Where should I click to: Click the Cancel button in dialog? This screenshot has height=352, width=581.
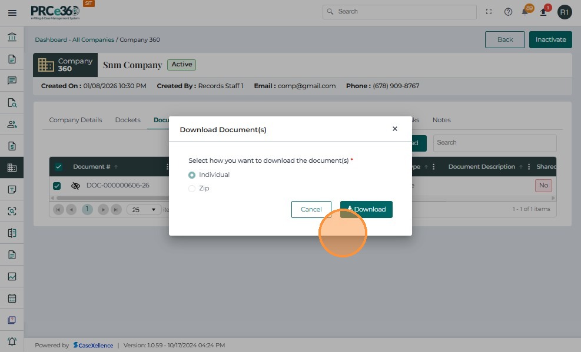pos(311,209)
